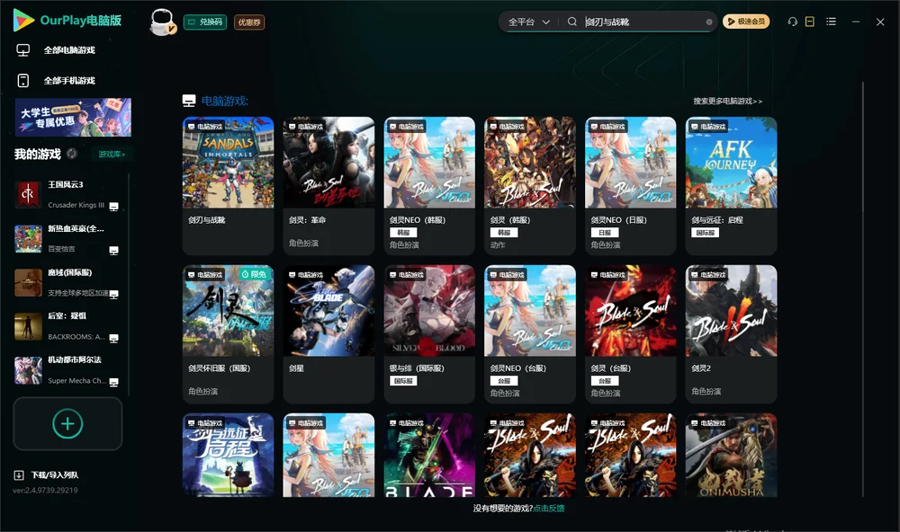Click the yellow square icon beside the headset
This screenshot has width=900, height=532.
pyautogui.click(x=810, y=22)
